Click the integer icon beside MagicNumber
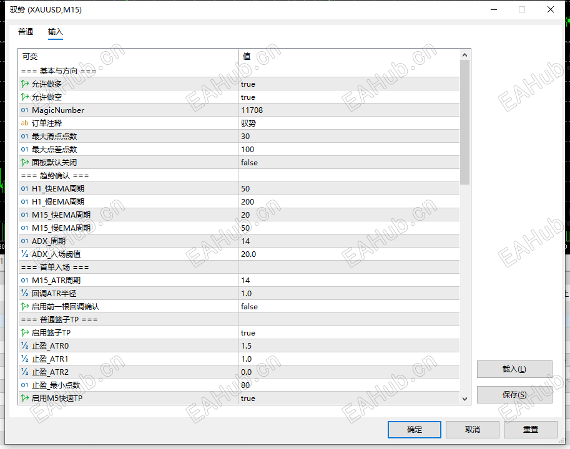 tap(25, 110)
